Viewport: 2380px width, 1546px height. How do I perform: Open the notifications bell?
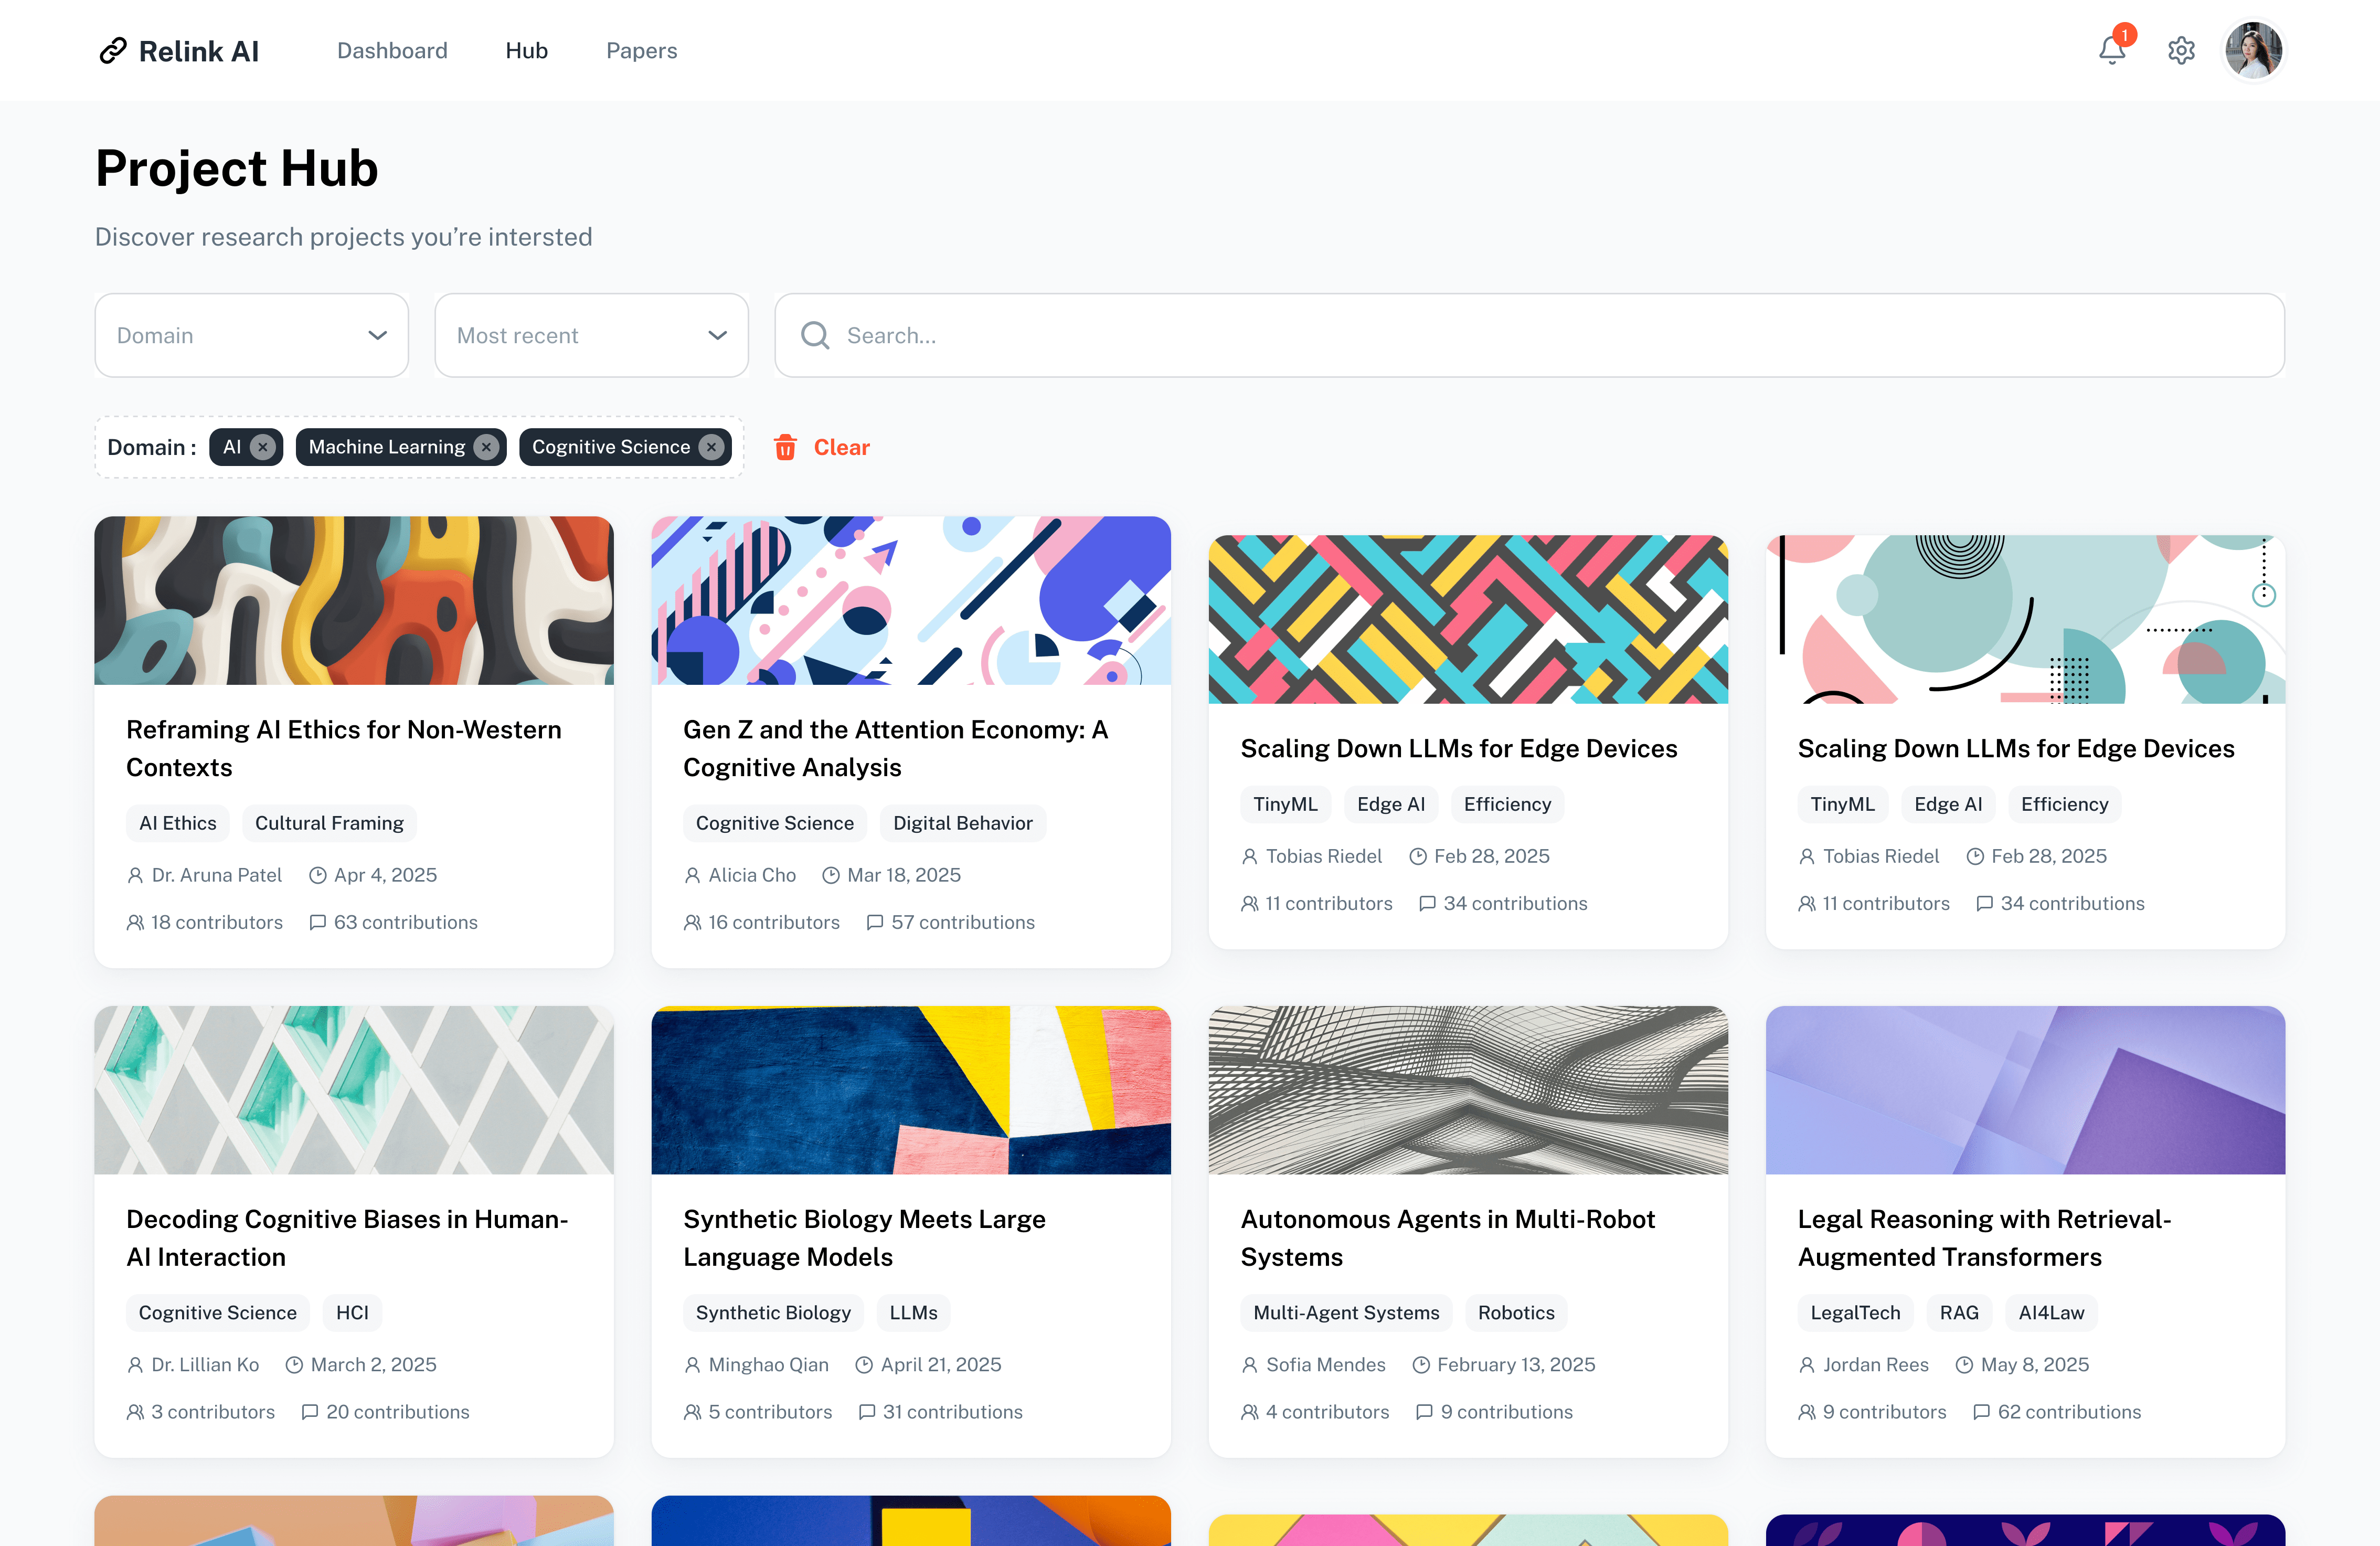(2111, 50)
